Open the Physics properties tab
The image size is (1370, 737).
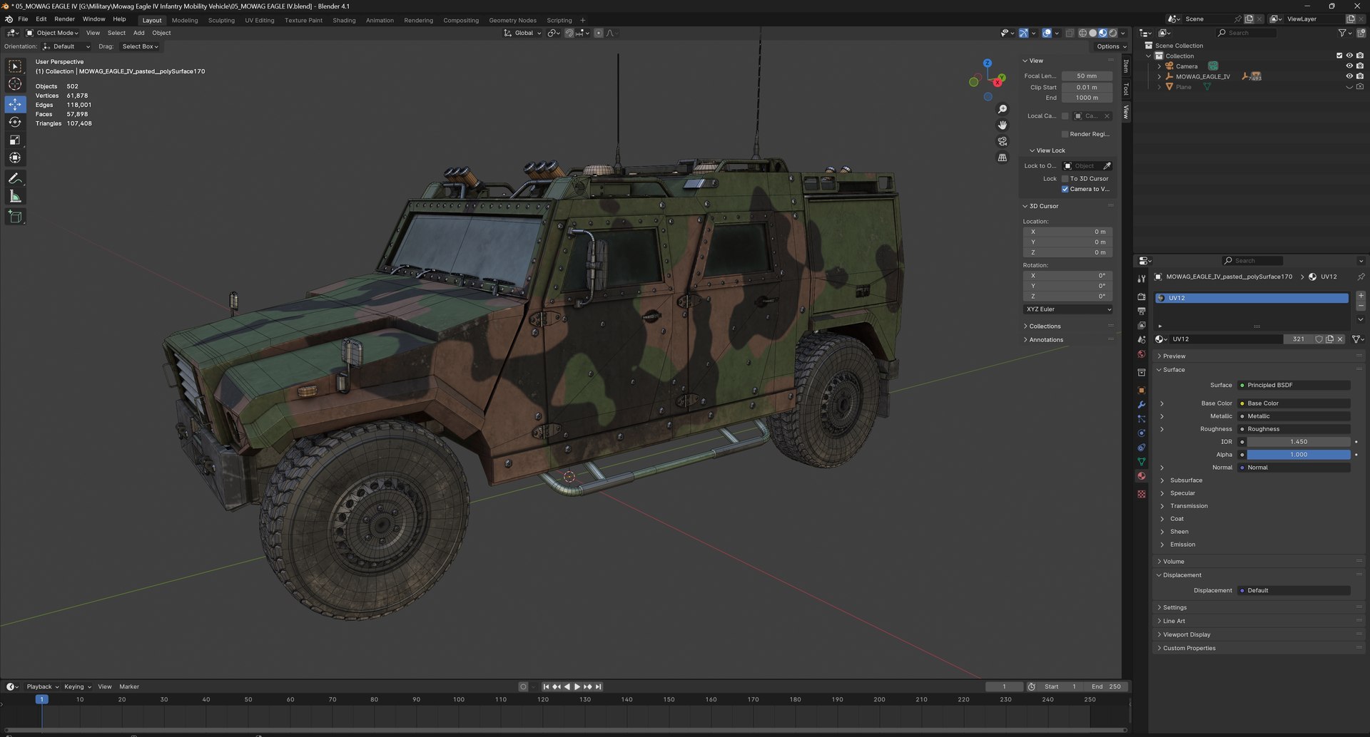tap(1142, 433)
